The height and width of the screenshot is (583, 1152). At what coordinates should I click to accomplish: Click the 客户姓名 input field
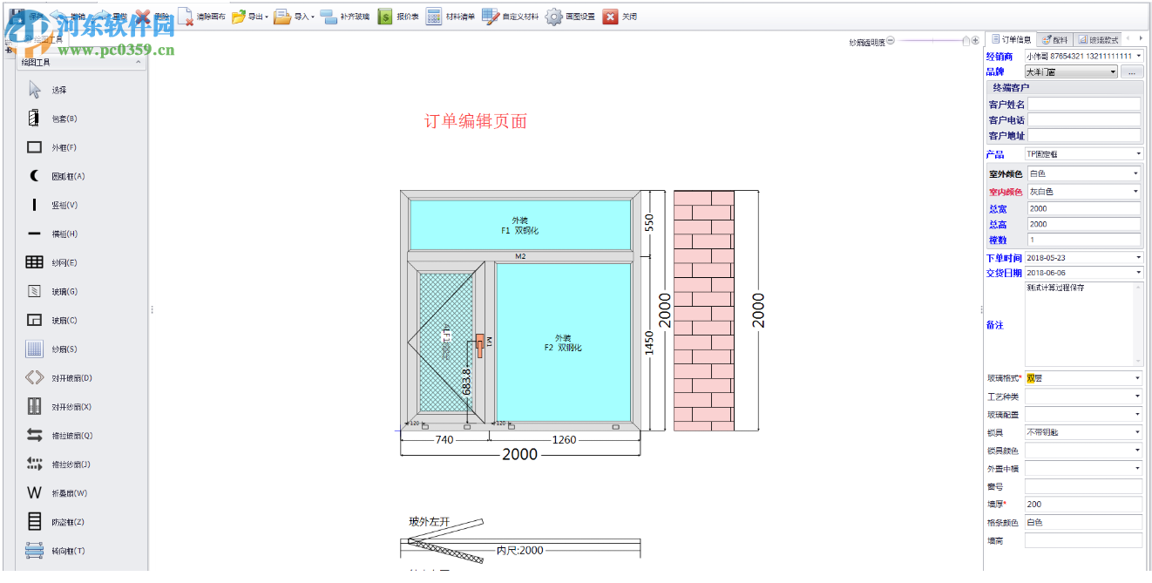[x=1083, y=103]
